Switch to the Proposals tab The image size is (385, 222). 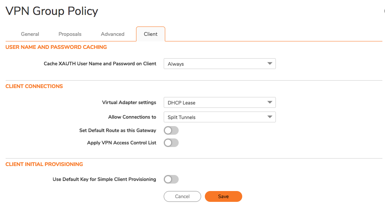(x=70, y=34)
